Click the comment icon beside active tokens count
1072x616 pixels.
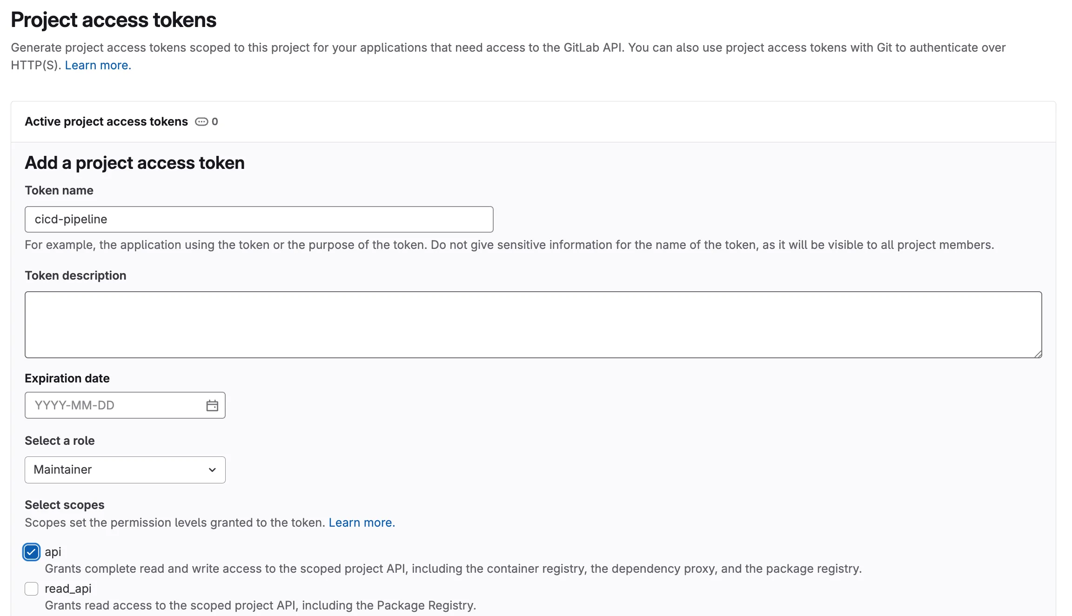(201, 121)
